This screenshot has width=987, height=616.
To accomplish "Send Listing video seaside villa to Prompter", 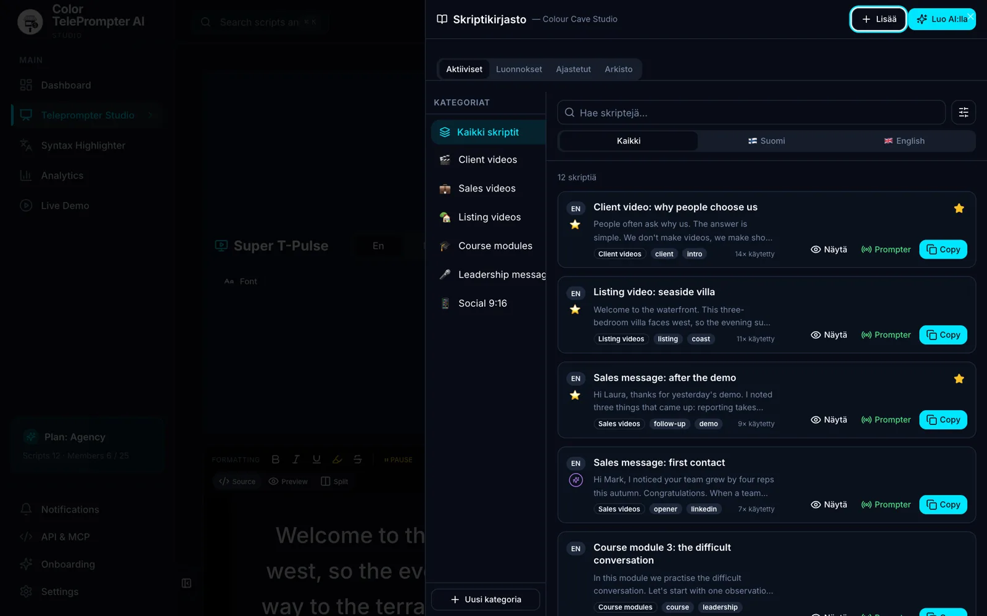I will tap(886, 335).
